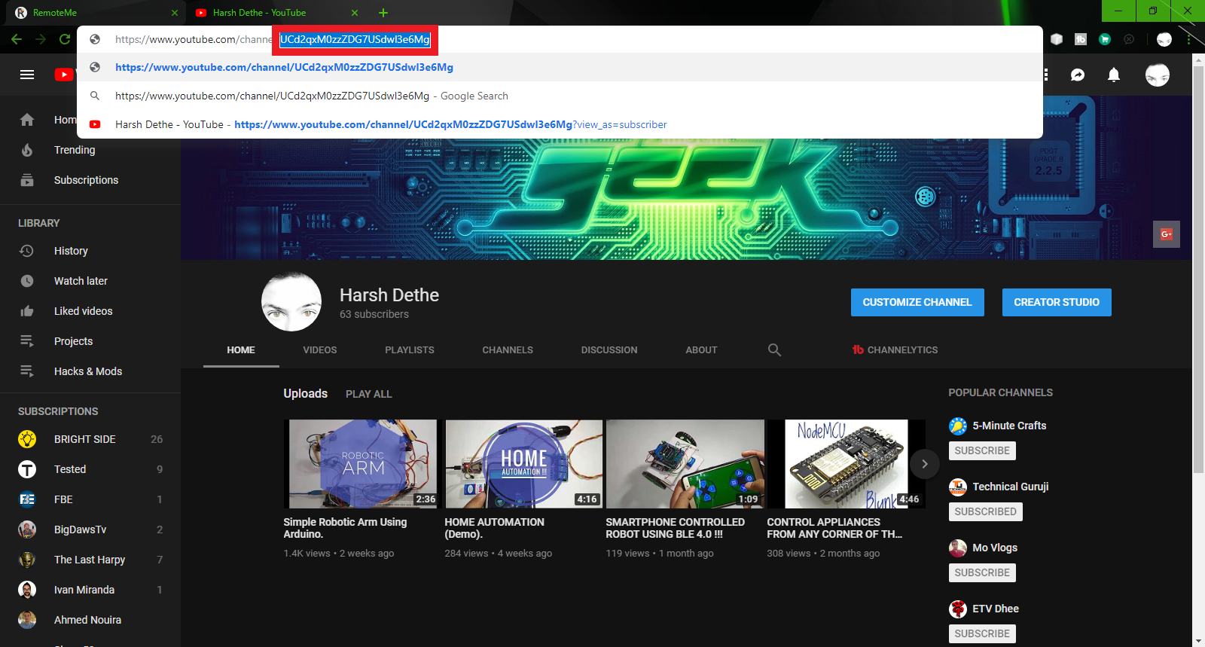Open the YouTube hamburger menu
The image size is (1205, 647).
coord(27,75)
